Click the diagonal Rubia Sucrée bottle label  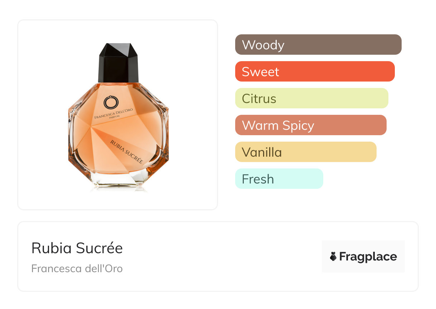[x=127, y=151]
